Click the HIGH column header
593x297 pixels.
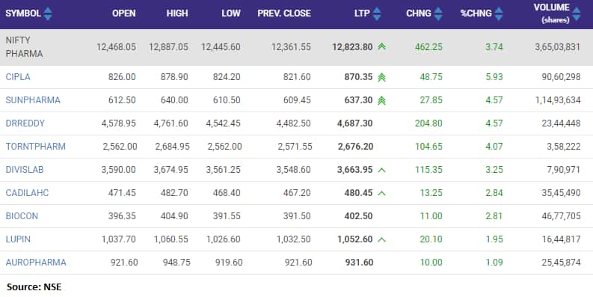[x=177, y=13]
